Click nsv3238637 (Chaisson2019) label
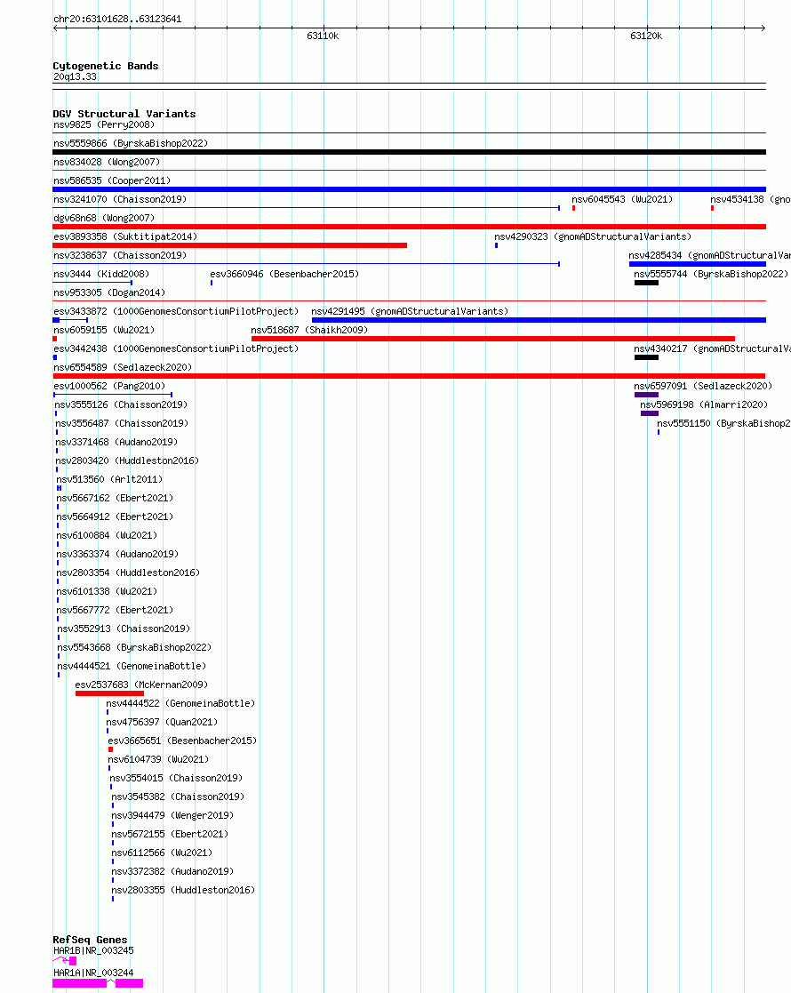 tap(120, 255)
